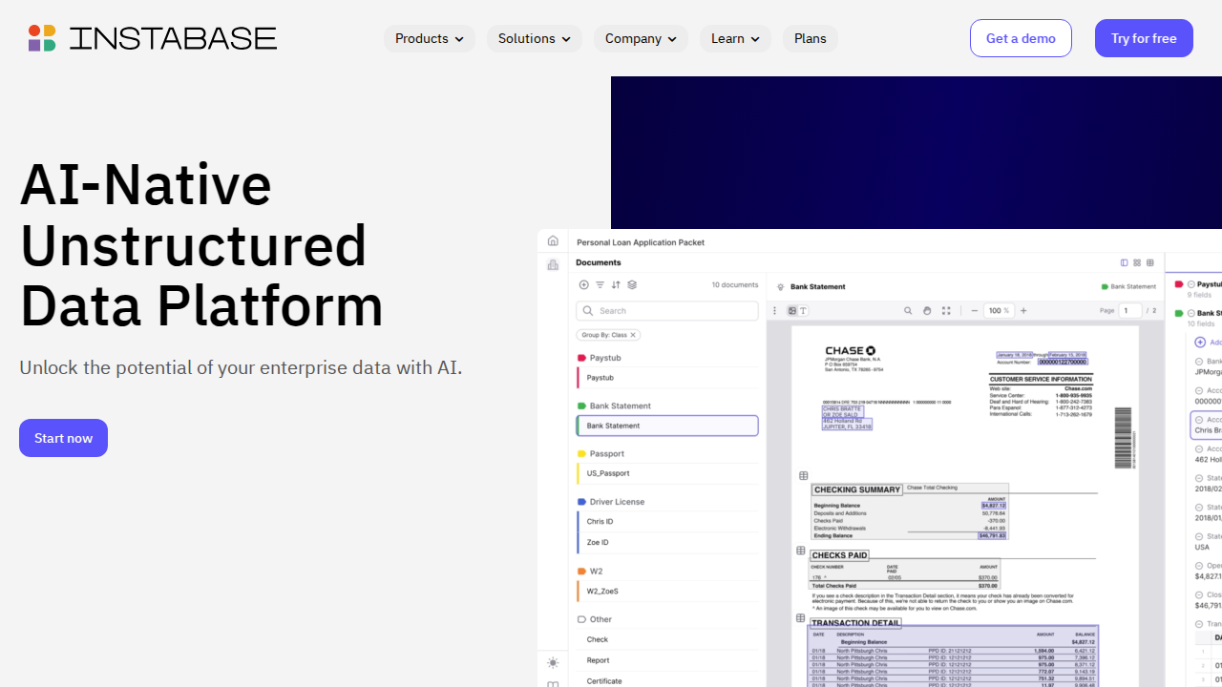The height and width of the screenshot is (687, 1222).
Task: Select the grid layout icon
Action: click(1137, 262)
